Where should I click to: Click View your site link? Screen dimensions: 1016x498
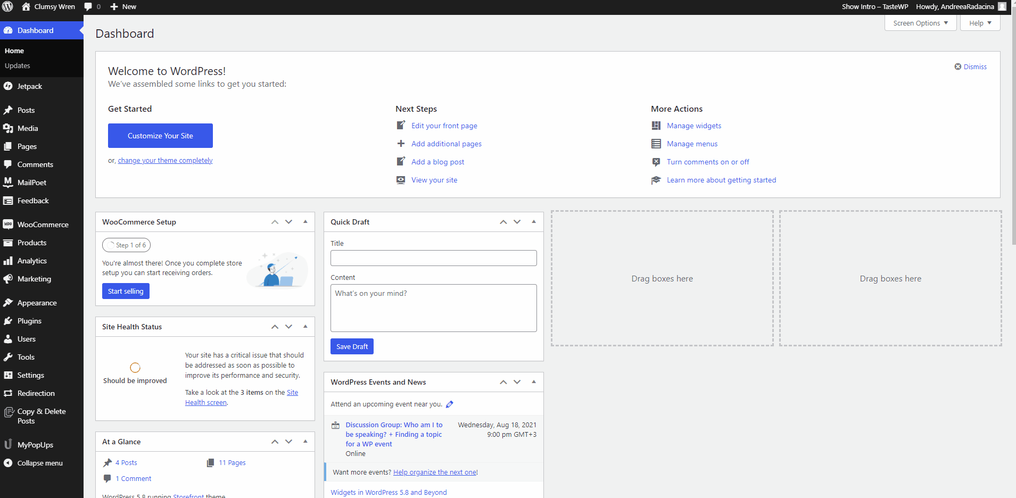tap(434, 180)
